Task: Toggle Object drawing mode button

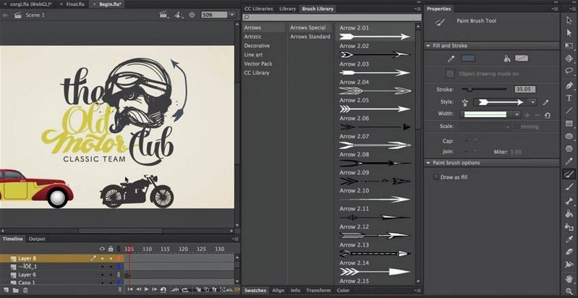Action: (450, 74)
